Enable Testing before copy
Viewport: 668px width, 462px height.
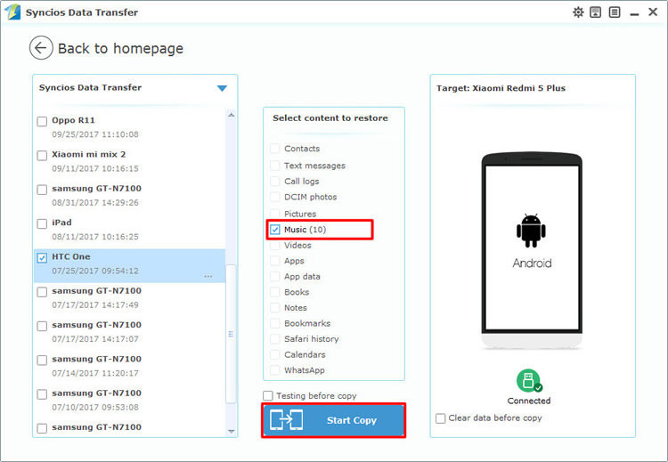point(268,396)
